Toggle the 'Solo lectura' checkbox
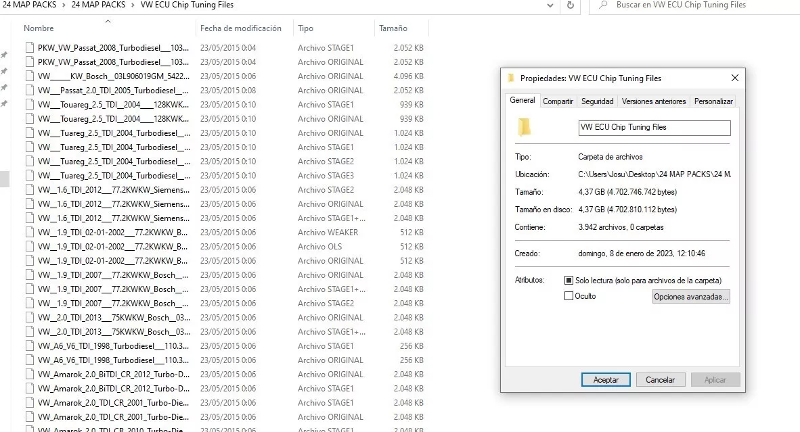 click(x=569, y=281)
